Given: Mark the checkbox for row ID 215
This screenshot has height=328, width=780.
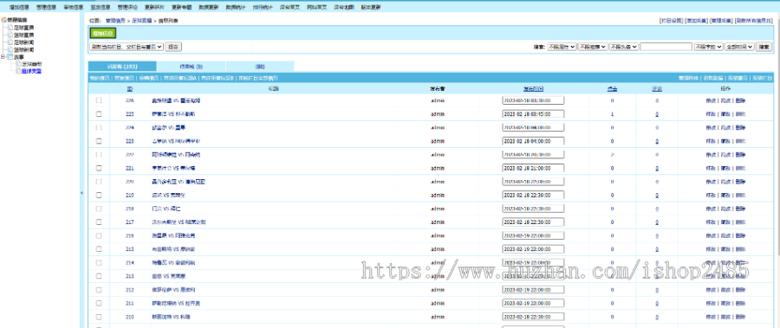Looking at the screenshot, I should (x=99, y=248).
